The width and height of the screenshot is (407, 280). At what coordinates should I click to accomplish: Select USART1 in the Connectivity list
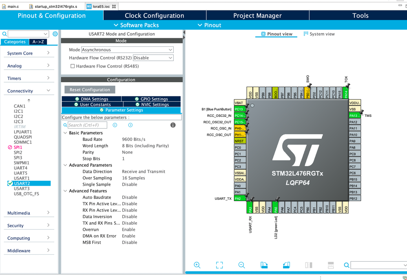pos(22,178)
